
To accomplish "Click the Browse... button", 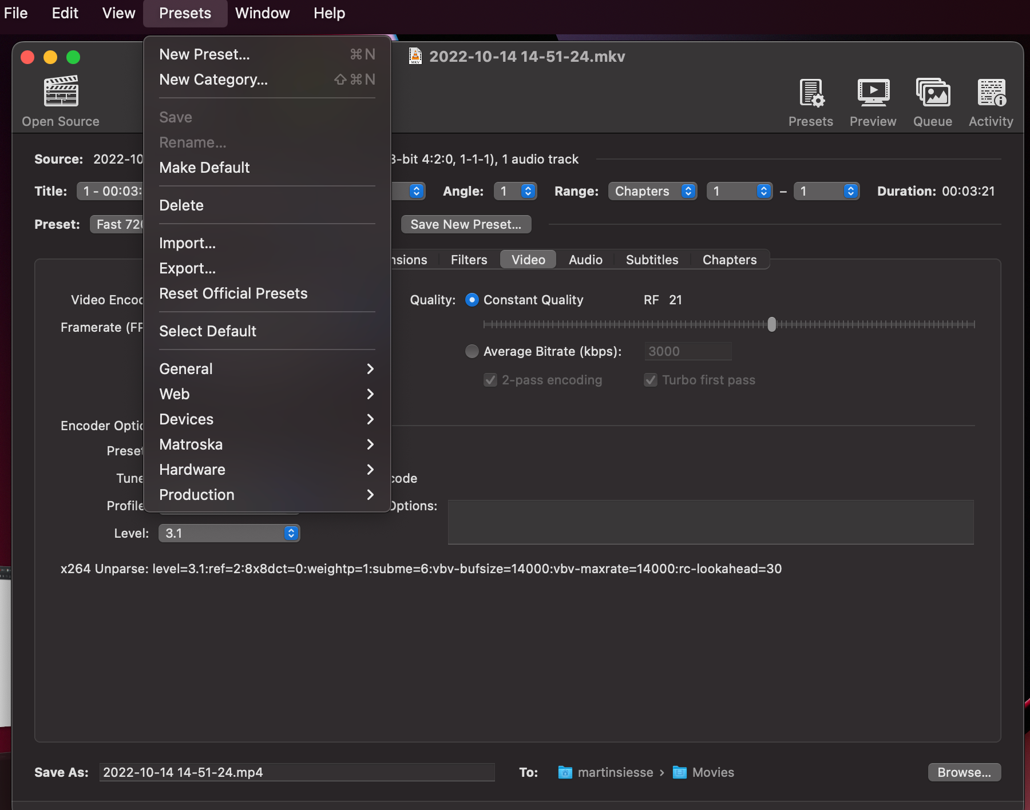I will [x=964, y=772].
